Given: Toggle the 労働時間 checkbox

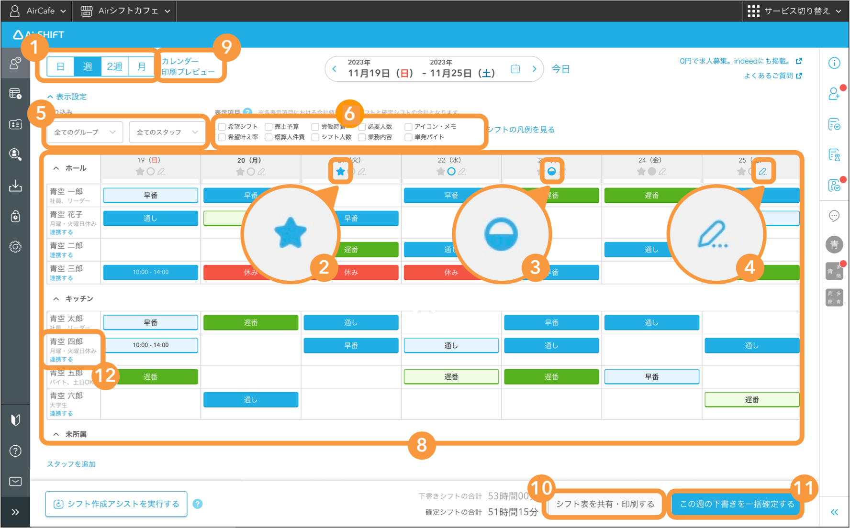Looking at the screenshot, I should [x=315, y=127].
